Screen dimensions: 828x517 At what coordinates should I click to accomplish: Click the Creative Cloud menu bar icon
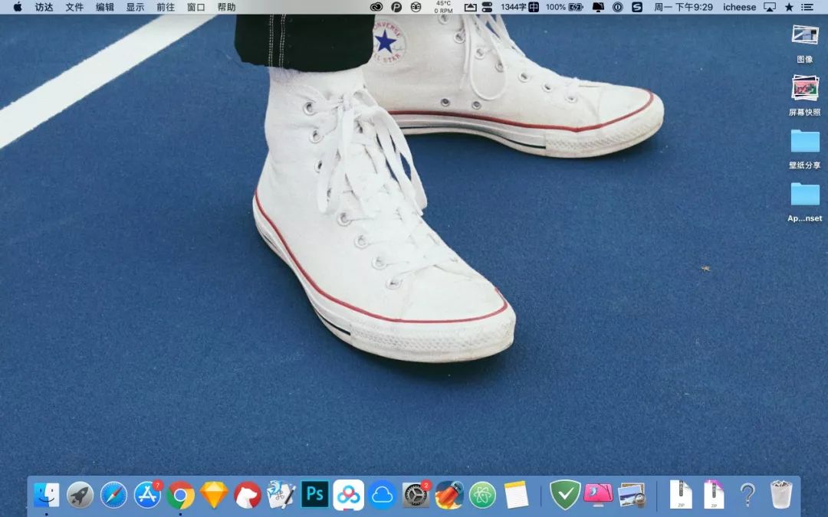(376, 7)
